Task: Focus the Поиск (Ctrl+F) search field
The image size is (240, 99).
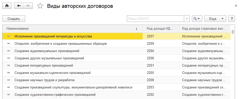Action: (x=155, y=19)
